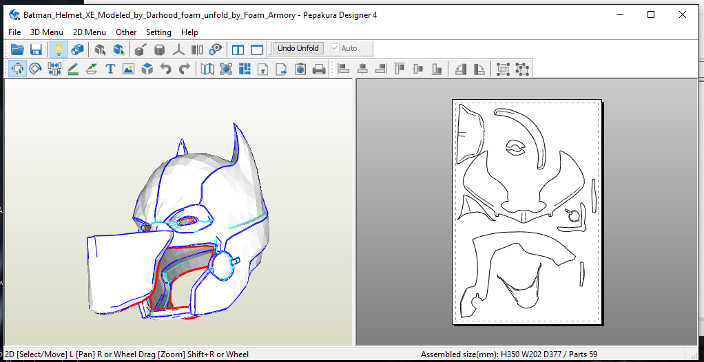The height and width of the screenshot is (362, 704).
Task: Click the Print printer icon
Action: [x=319, y=69]
